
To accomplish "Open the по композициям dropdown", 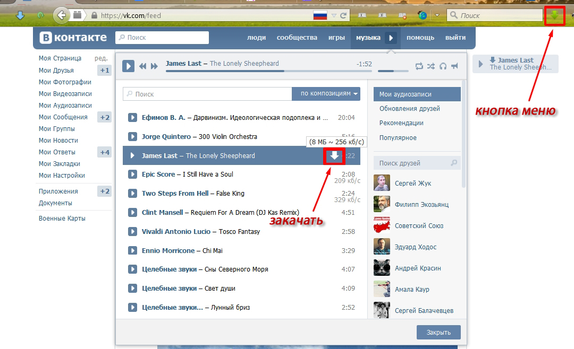I will 326,93.
